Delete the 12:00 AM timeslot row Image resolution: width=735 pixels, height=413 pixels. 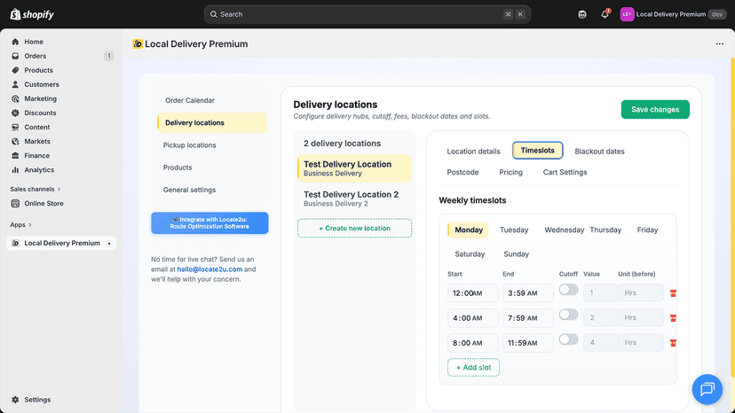coord(673,293)
